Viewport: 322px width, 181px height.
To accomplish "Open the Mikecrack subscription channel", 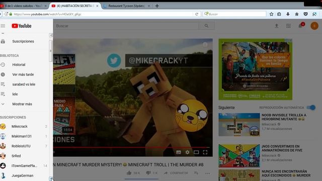I will [20, 126].
